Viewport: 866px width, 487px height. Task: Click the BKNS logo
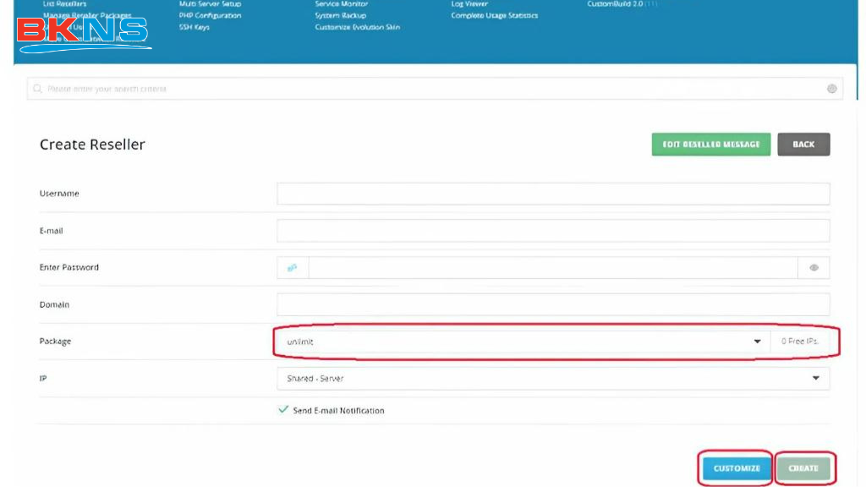[83, 31]
